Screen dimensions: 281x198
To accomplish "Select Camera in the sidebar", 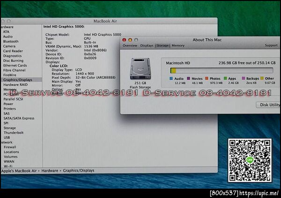I will (9, 46).
